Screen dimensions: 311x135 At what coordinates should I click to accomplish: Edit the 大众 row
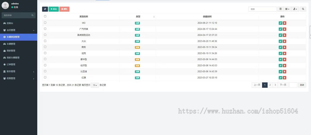[x=280, y=41]
